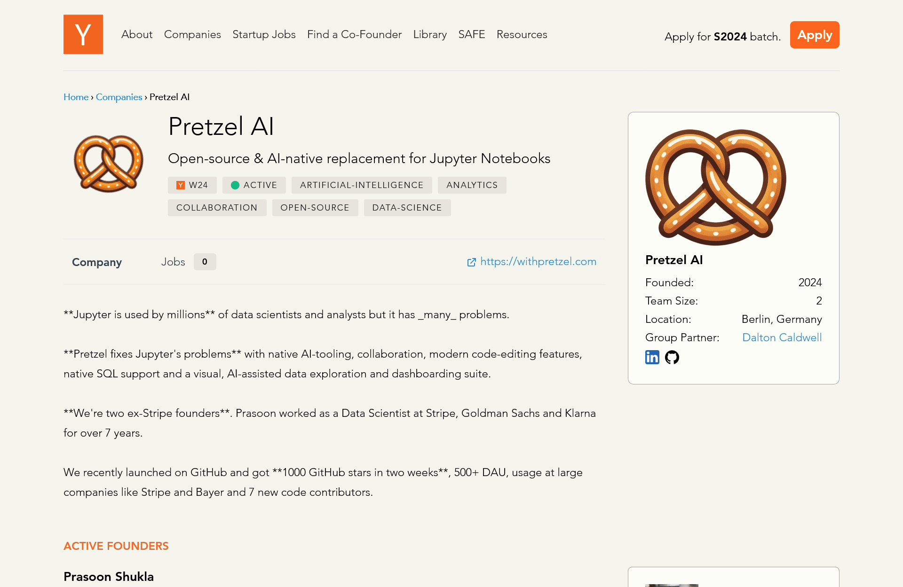Open Startup Jobs in navigation
This screenshot has height=587, width=903.
(264, 34)
